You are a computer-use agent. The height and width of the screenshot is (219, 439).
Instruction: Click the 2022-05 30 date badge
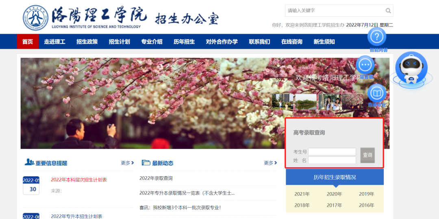click(x=31, y=185)
